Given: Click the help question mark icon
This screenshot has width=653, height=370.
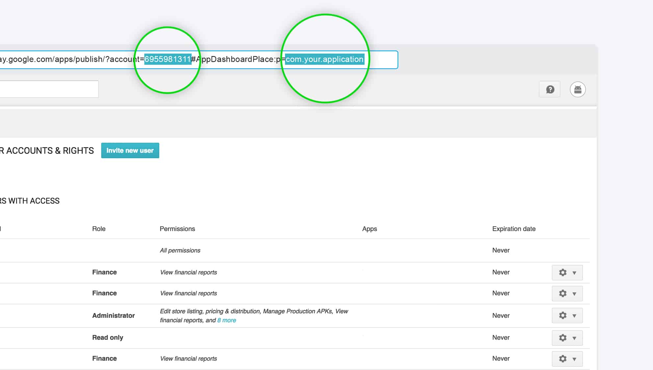Looking at the screenshot, I should click(x=550, y=90).
